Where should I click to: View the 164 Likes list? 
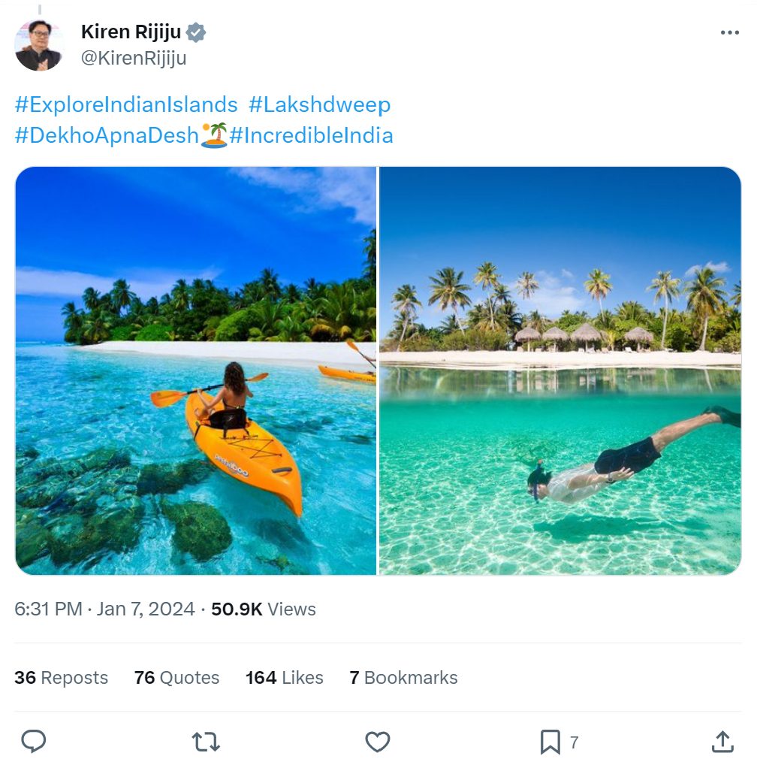point(285,678)
